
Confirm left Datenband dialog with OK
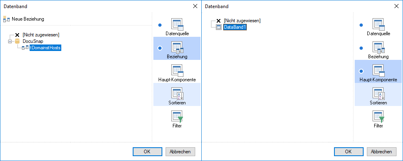tap(147, 152)
